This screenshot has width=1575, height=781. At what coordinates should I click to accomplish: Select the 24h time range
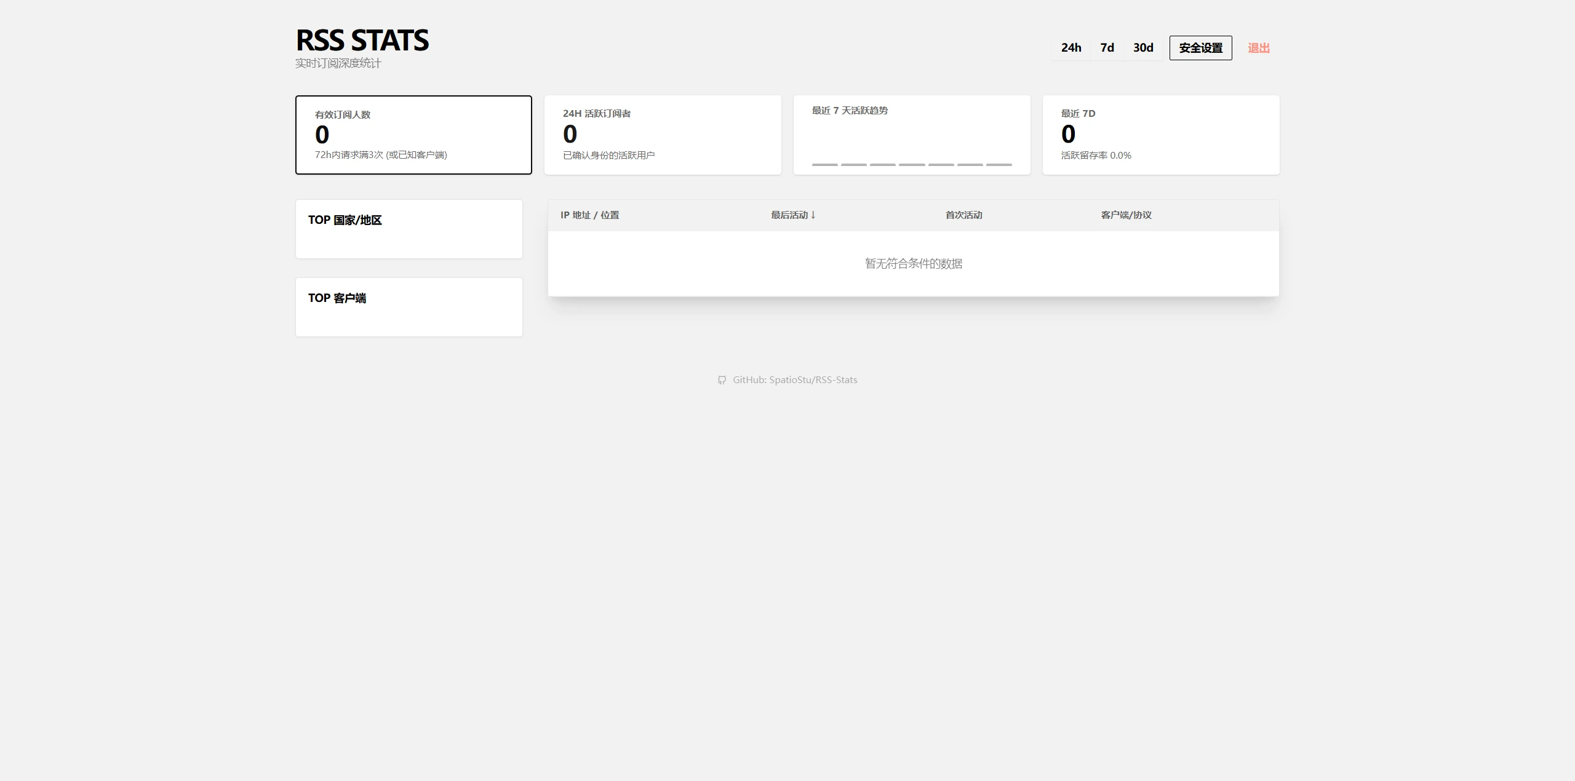click(1071, 48)
